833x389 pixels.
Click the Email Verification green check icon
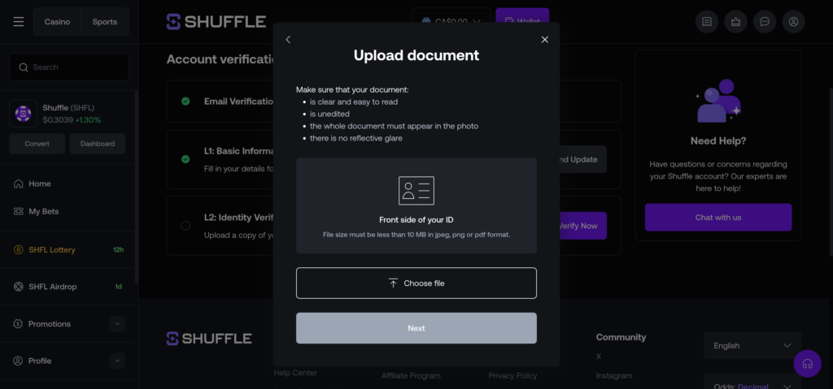coord(185,102)
